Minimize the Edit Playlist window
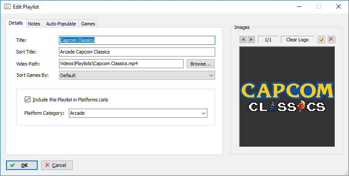 [299, 6]
